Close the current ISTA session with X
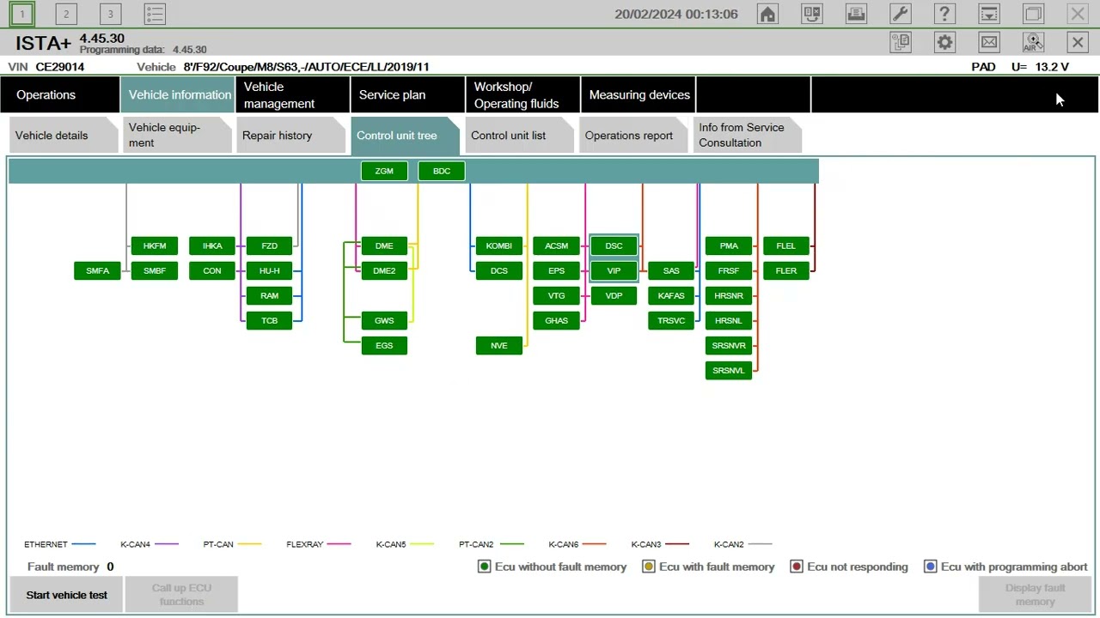Screen dimensions: 1100x618 click(1078, 42)
